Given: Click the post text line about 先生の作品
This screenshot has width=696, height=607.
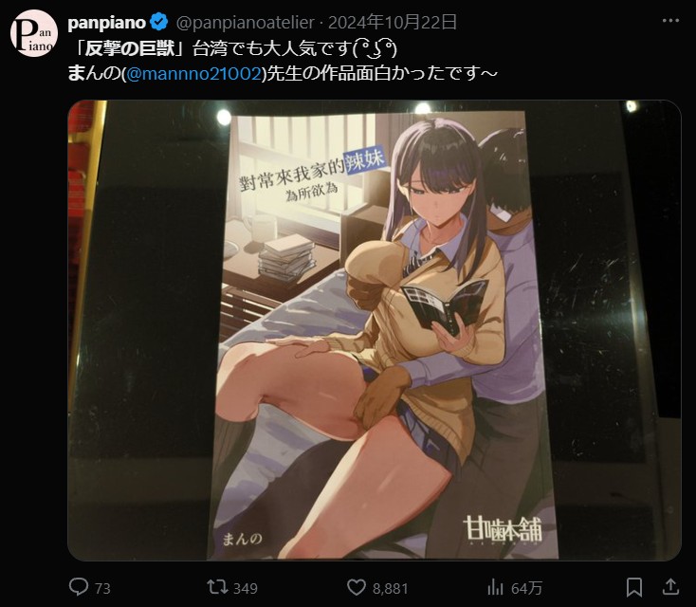Looking at the screenshot, I should [x=283, y=73].
